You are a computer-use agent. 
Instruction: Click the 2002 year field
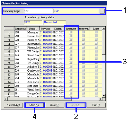33,22
